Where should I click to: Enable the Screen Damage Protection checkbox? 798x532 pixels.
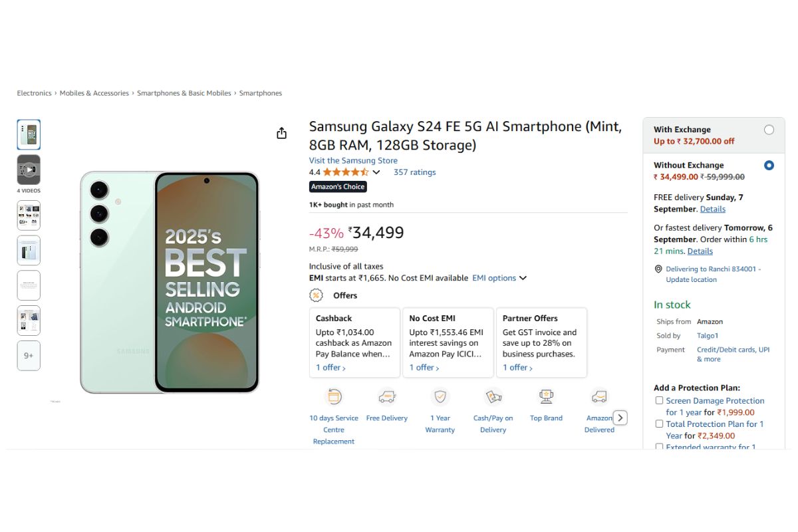(659, 400)
